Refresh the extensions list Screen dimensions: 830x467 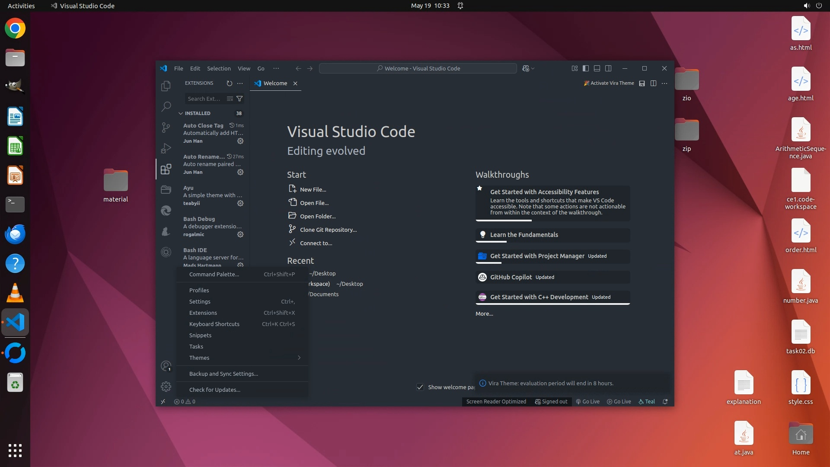[229, 83]
